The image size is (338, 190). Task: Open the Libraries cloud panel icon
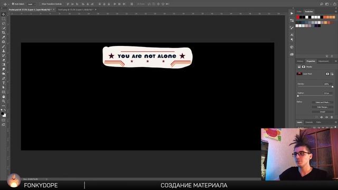click(x=292, y=54)
